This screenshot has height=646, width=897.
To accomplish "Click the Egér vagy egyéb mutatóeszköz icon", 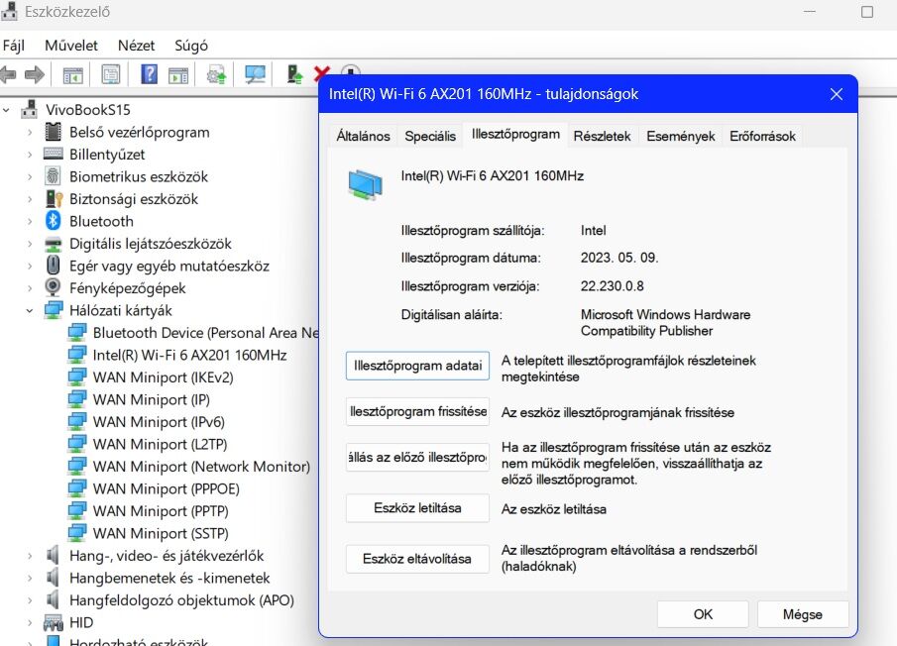I will point(53,266).
